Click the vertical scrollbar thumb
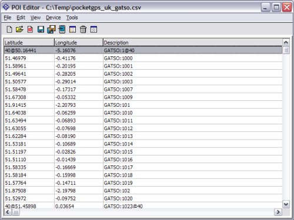294x220 pixels. pyautogui.click(x=286, y=50)
